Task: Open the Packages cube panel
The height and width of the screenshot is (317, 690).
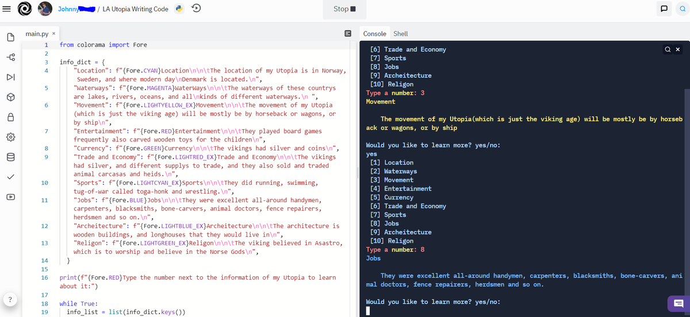Action: click(x=10, y=97)
